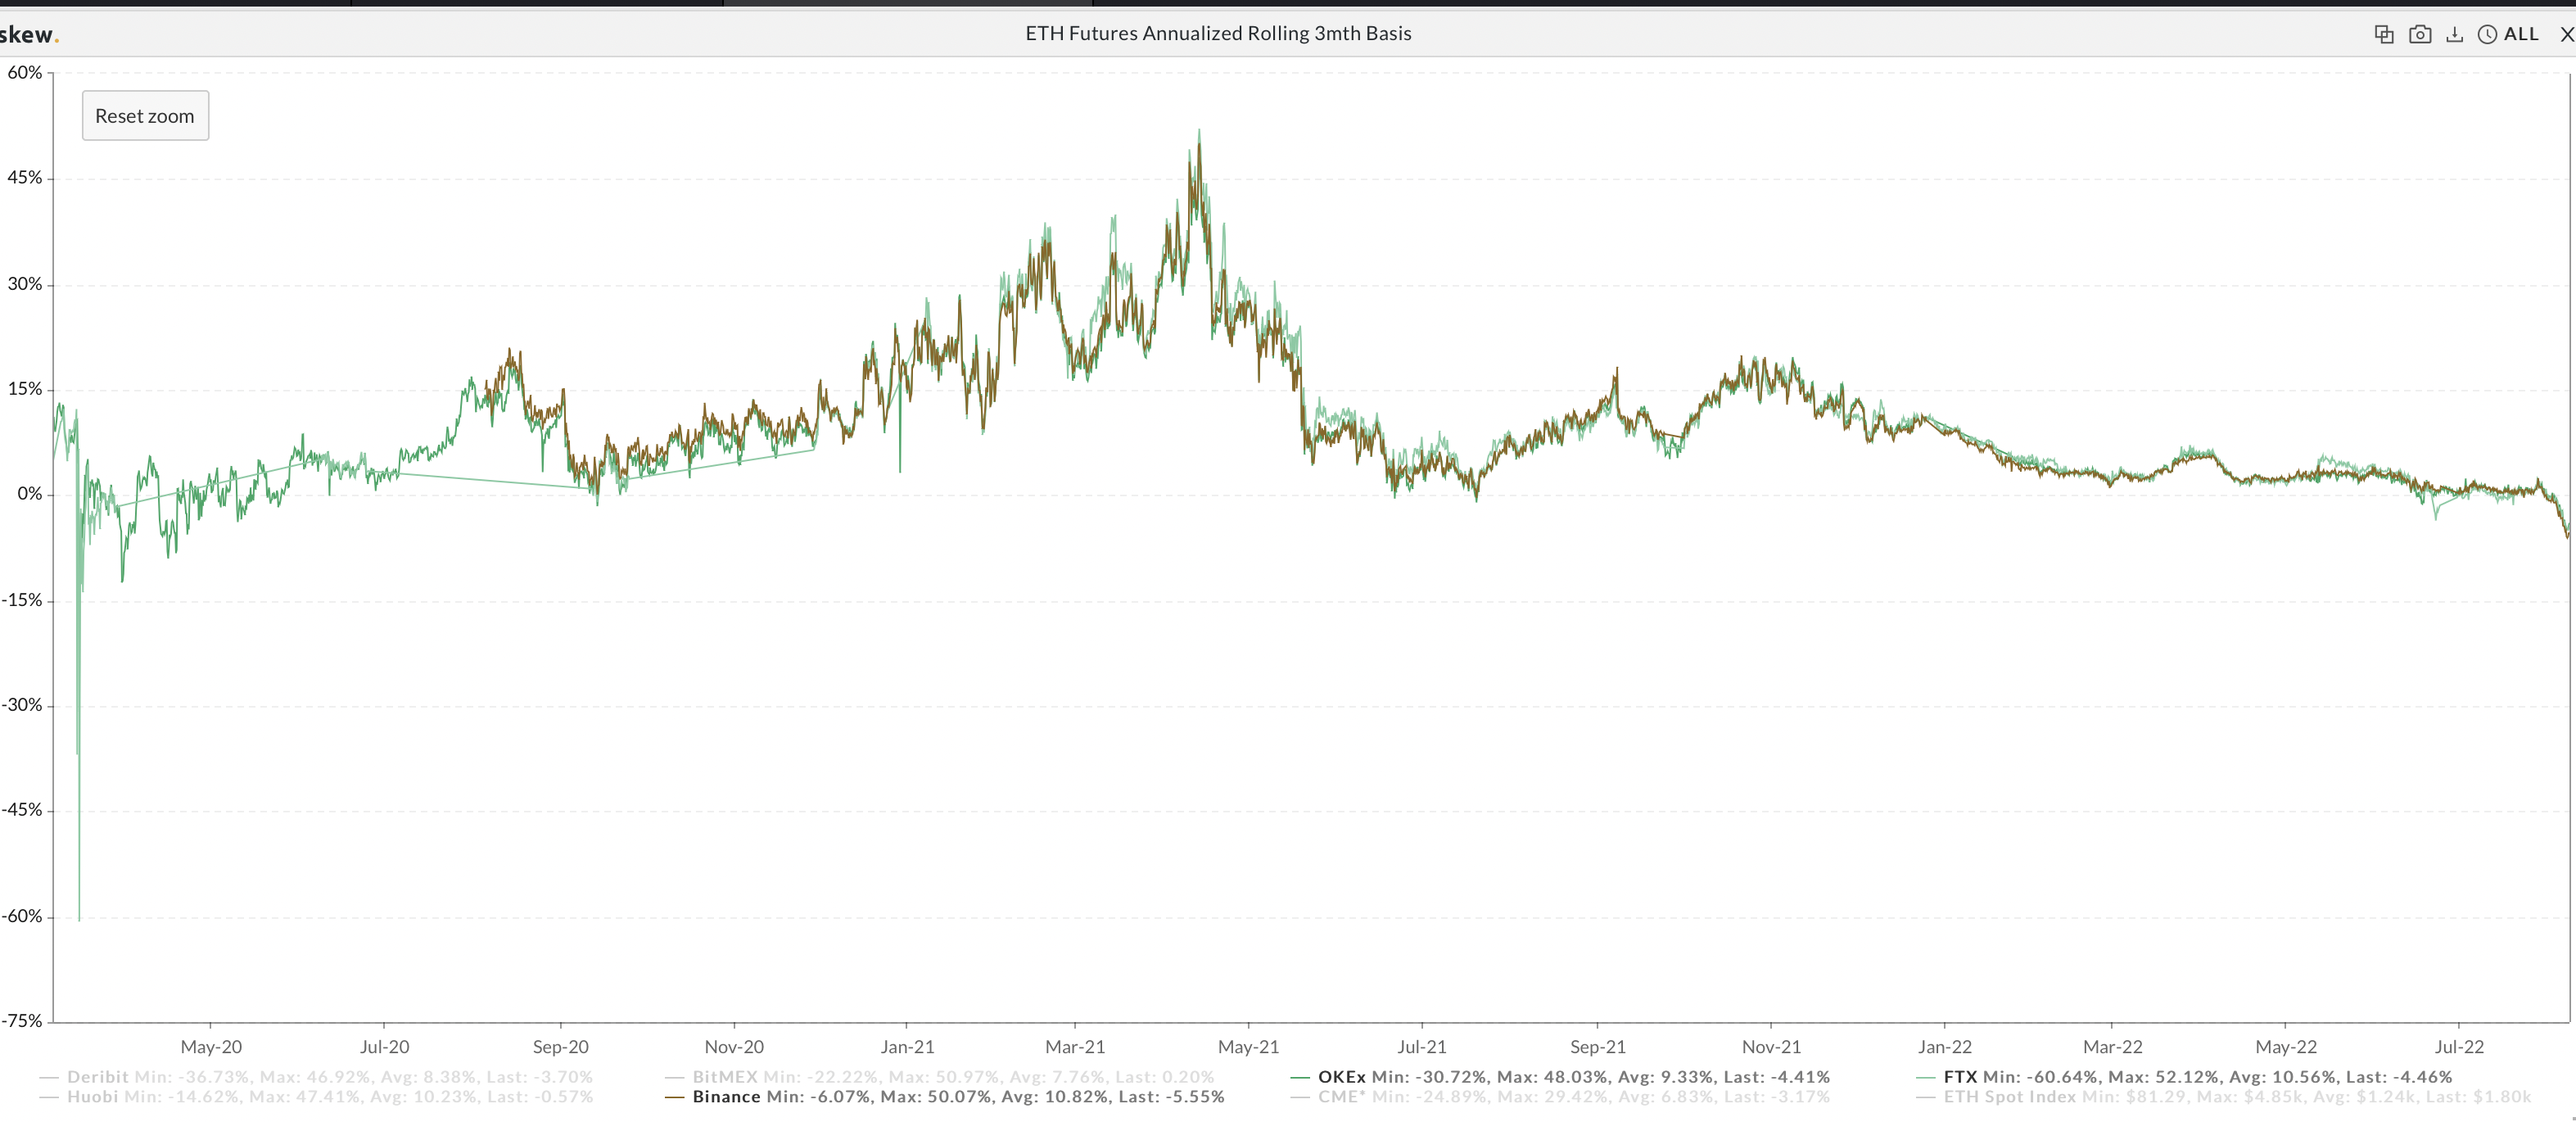Click the Mar-22 x-axis label

tap(2112, 1047)
